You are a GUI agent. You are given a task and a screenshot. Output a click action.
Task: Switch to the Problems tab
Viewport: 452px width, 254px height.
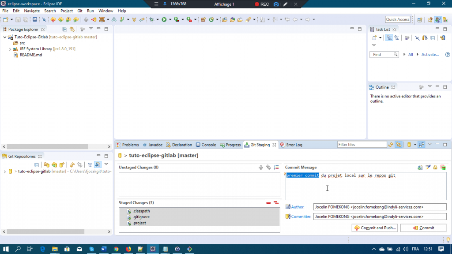[x=128, y=145]
